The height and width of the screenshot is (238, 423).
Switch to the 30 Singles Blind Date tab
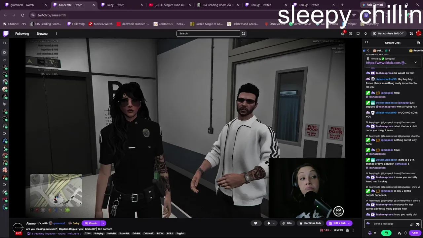point(169,5)
